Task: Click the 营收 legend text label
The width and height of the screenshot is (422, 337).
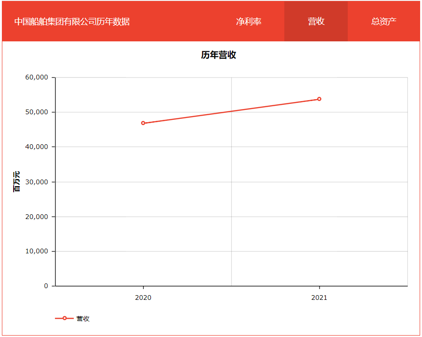Action: point(83,319)
